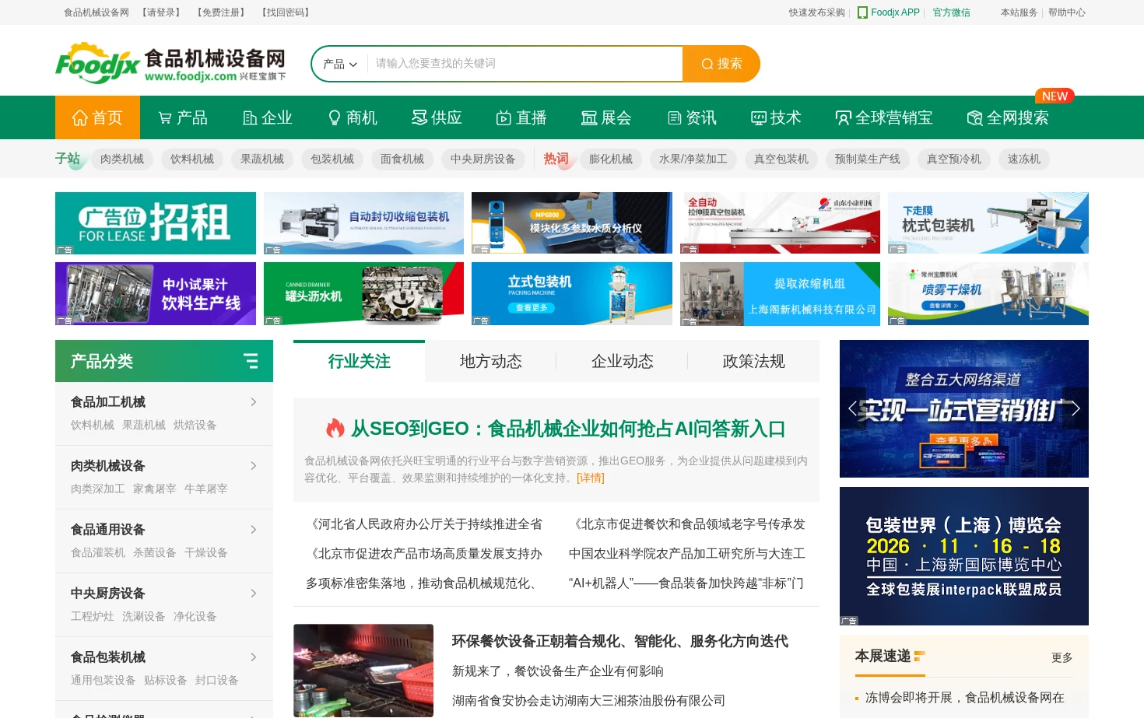
Task: Click the supply icon beside 供应
Action: (419, 117)
